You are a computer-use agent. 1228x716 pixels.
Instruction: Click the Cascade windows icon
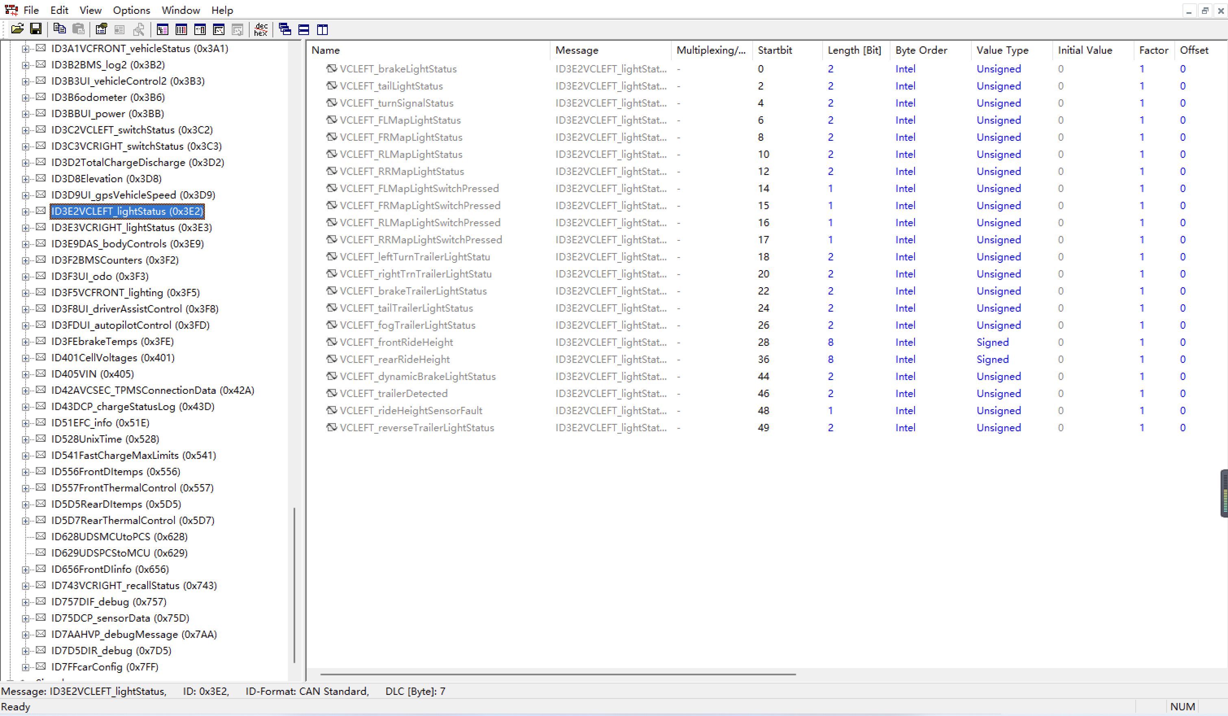point(285,29)
